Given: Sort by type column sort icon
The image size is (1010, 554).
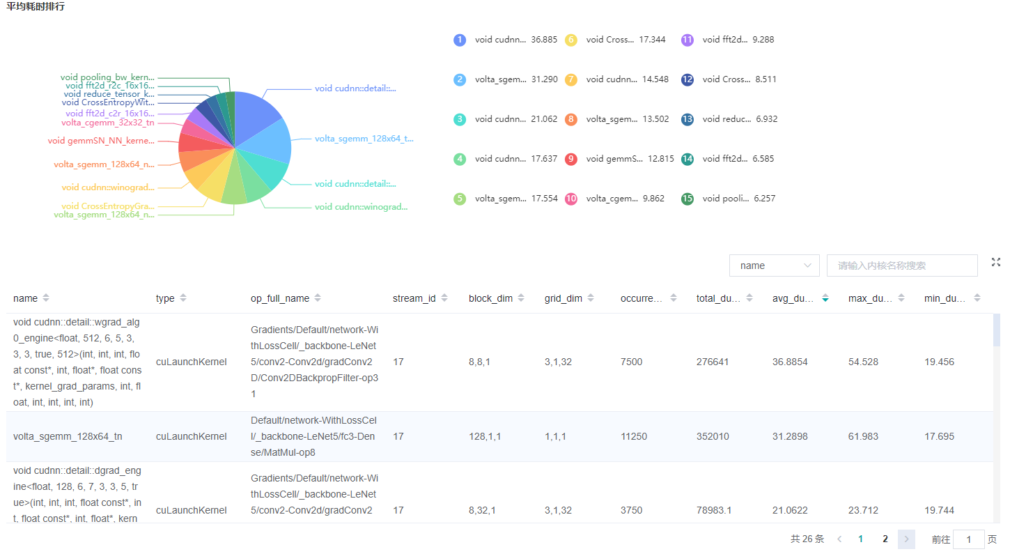Looking at the screenshot, I should coord(183,298).
